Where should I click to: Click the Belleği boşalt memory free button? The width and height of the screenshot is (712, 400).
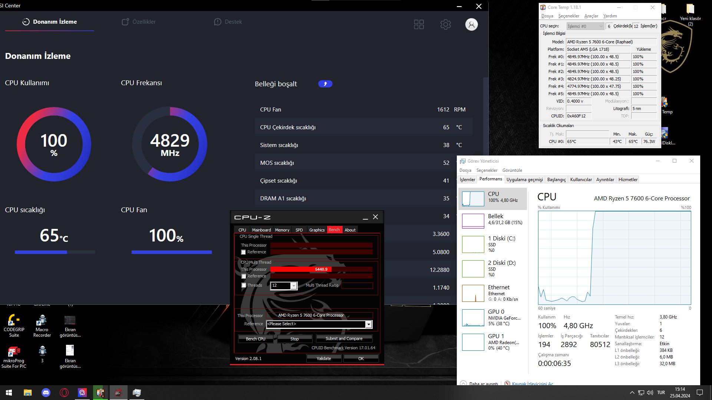pyautogui.click(x=325, y=84)
